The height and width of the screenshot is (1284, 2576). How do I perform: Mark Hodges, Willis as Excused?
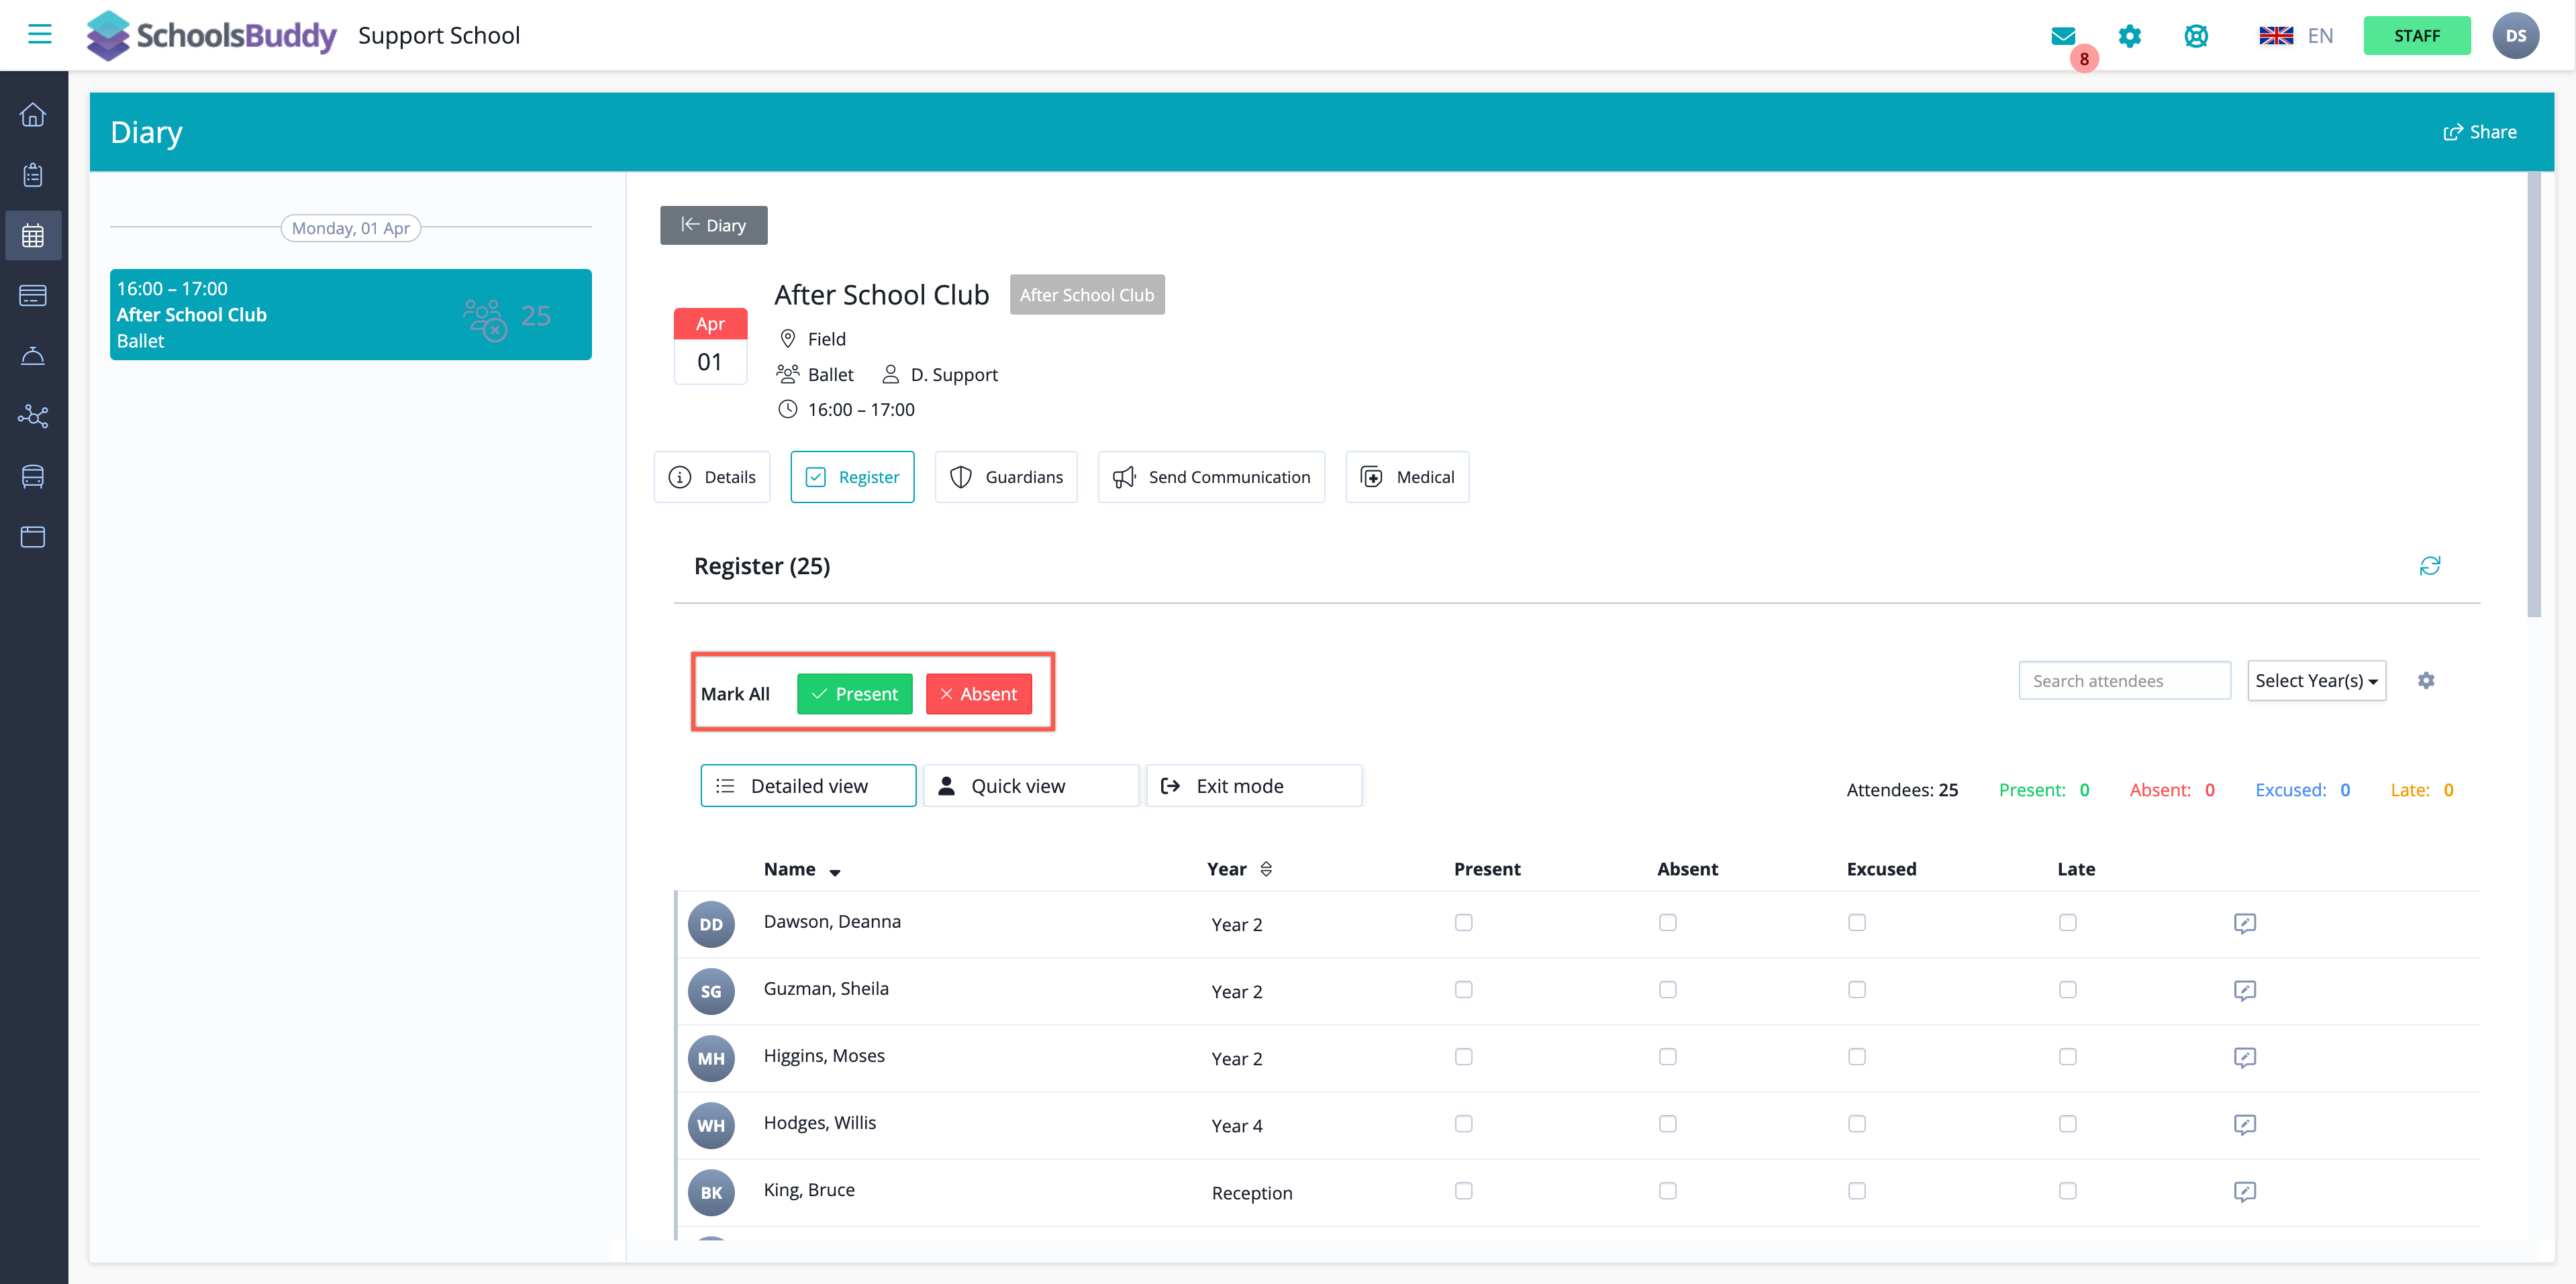coord(1856,1123)
